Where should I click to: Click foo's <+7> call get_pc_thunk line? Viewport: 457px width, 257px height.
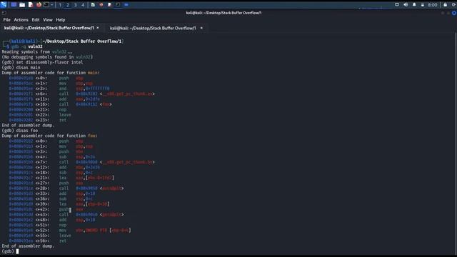81,162
